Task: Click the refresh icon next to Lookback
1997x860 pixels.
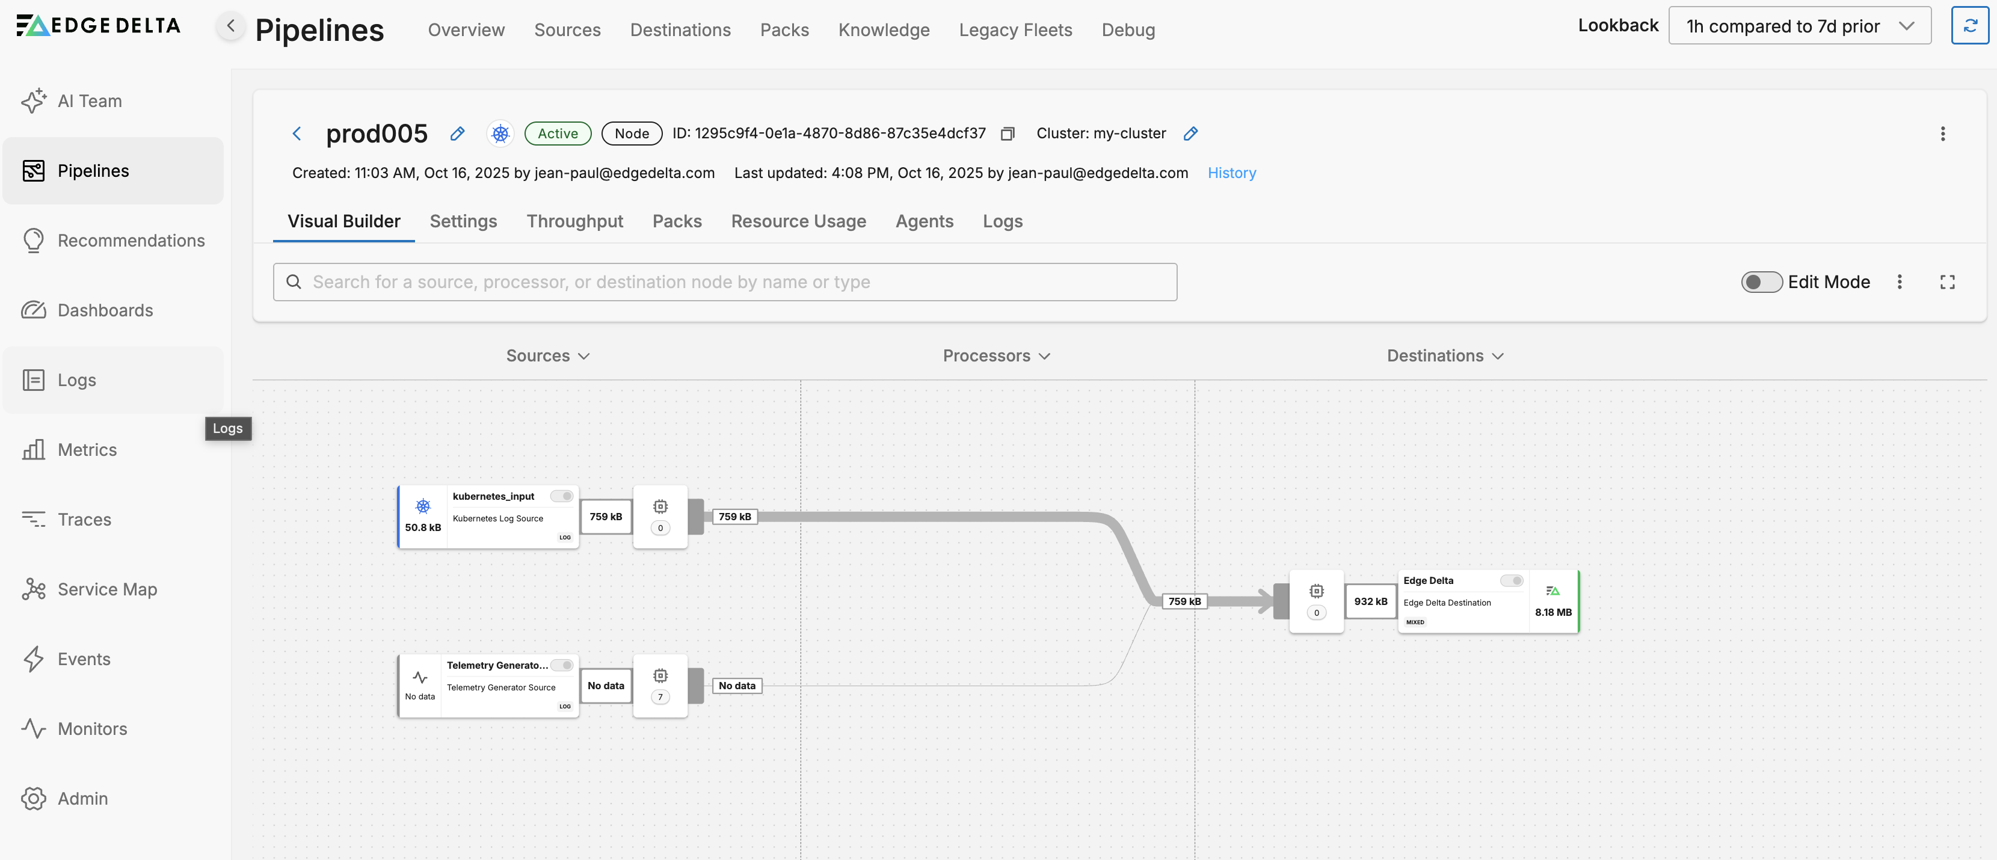Action: tap(1969, 26)
